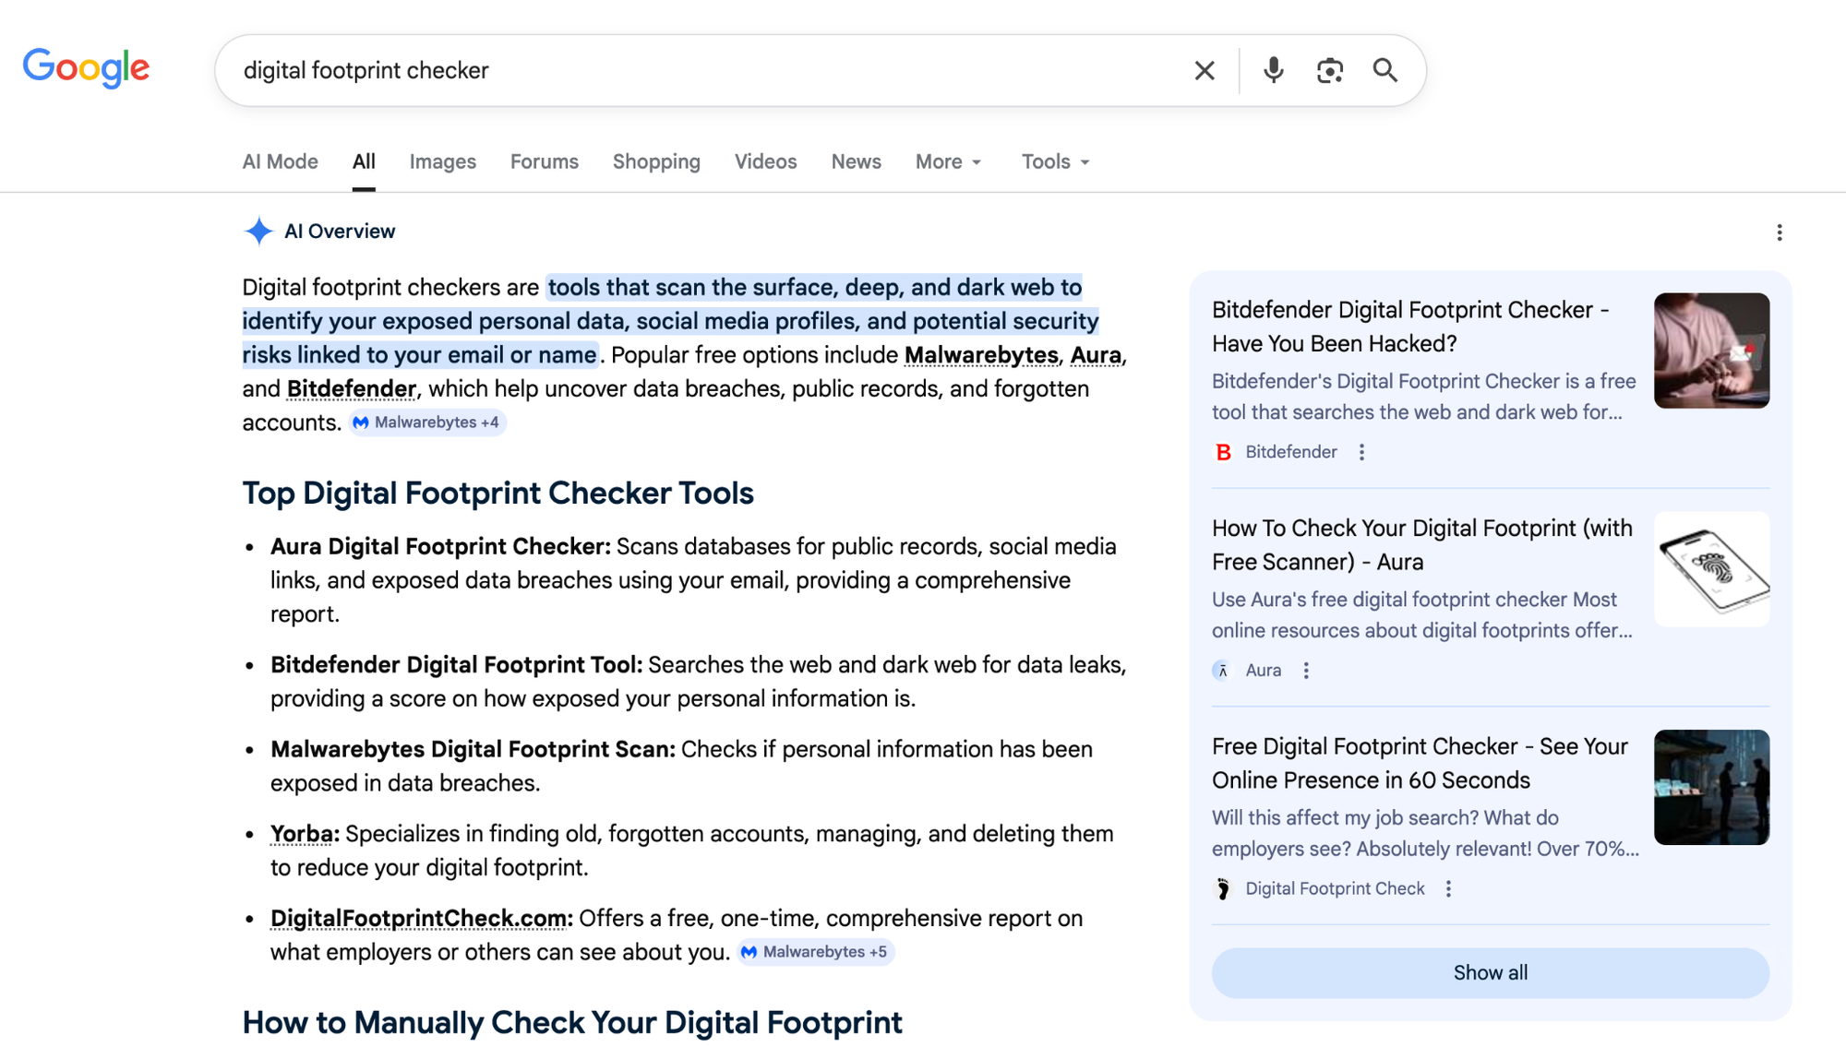Image resolution: width=1846 pixels, height=1047 pixels.
Task: Expand Malwarebytes +5 source chip
Action: coord(816,952)
